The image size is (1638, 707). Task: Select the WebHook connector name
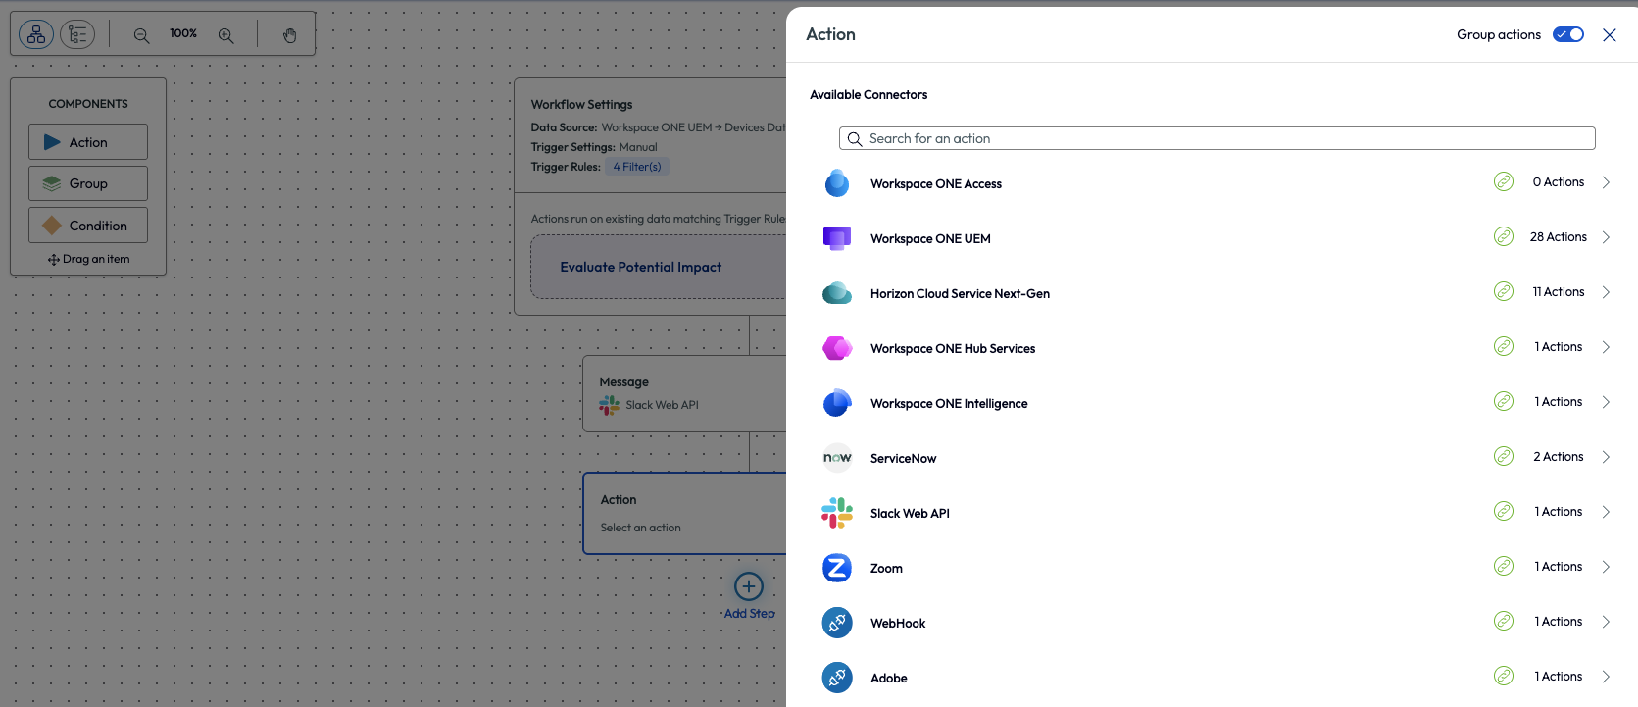898,624
